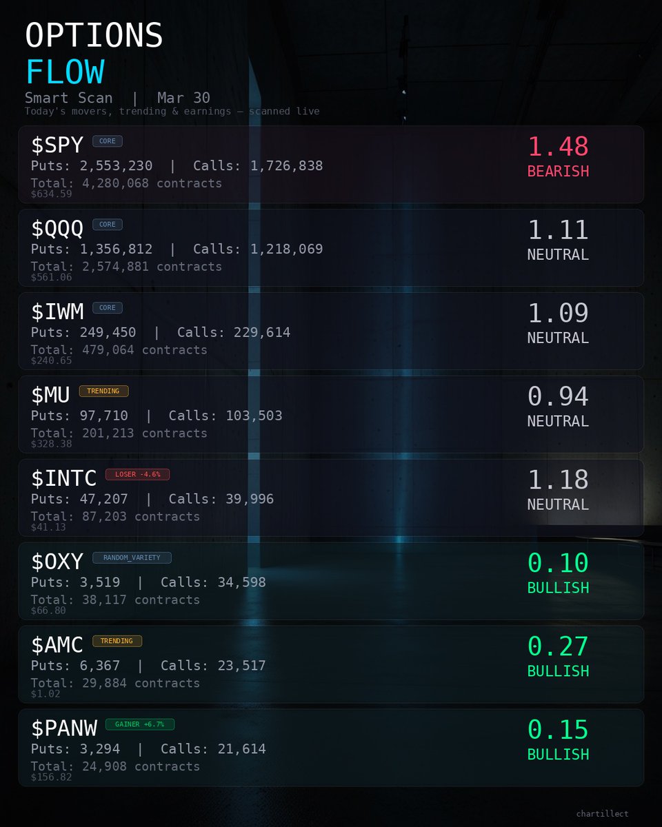This screenshot has width=662, height=827.
Task: Click the $41.13 price
Action: [49, 527]
